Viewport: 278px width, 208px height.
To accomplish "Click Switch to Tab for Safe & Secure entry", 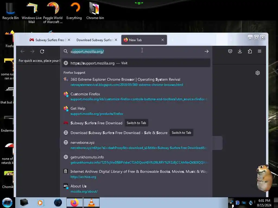I will point(181,133).
